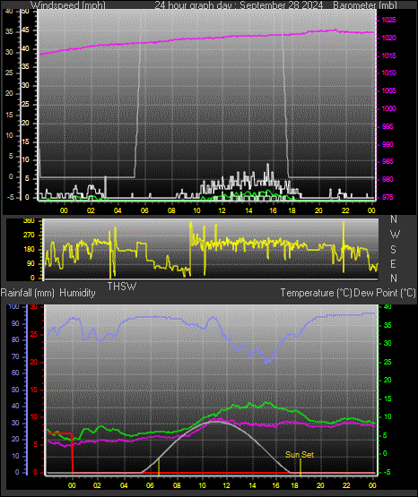This screenshot has width=418, height=497.
Task: Click the W compass direction label
Action: click(395, 235)
